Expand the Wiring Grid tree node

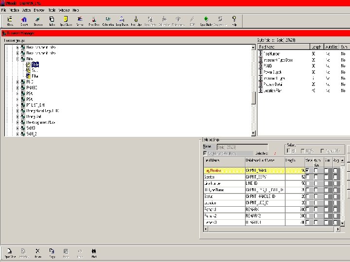pyautogui.click(x=17, y=116)
